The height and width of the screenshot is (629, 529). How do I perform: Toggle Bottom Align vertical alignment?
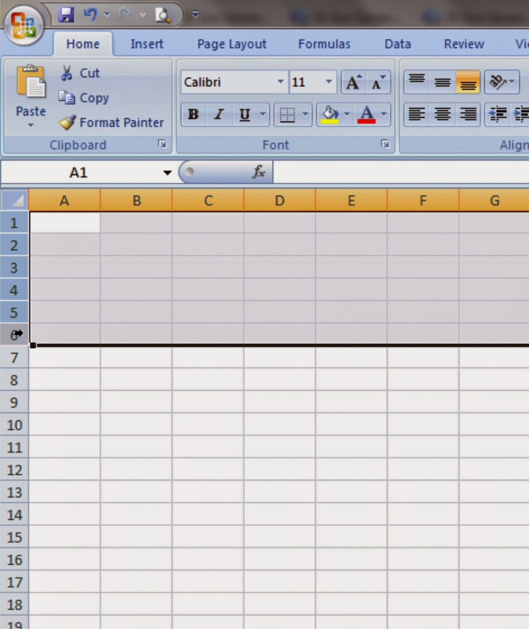pos(468,82)
